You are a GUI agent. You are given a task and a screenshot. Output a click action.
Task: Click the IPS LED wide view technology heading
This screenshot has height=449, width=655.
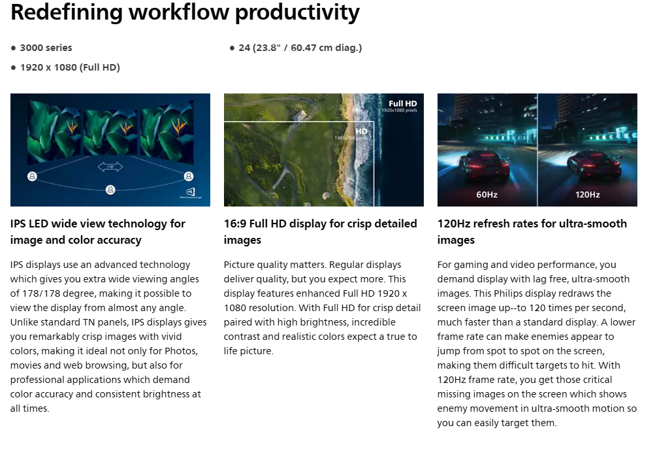pyautogui.click(x=98, y=232)
